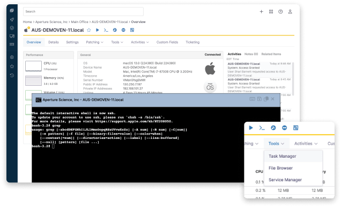Click the square remote-control icon beside device name
This screenshot has height=207, width=341.
132,30
